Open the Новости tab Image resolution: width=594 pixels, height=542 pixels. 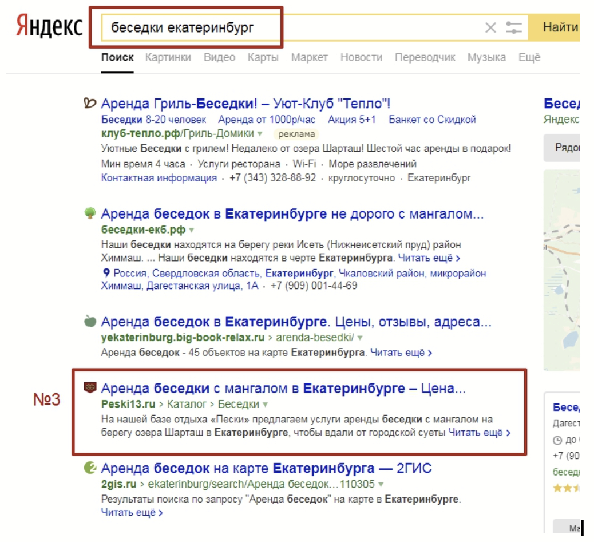361,57
